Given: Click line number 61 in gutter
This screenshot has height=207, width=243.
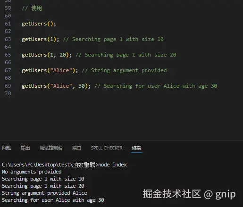Looking at the screenshot, I should [x=8, y=24].
